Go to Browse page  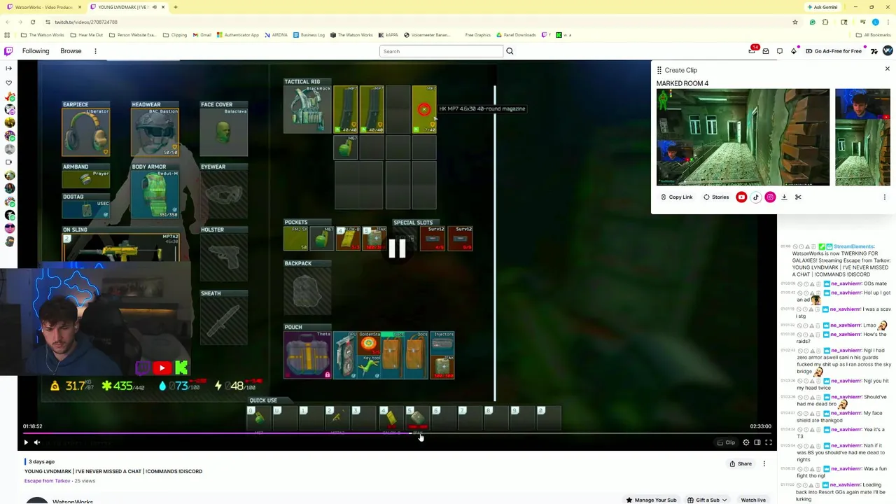coord(71,51)
